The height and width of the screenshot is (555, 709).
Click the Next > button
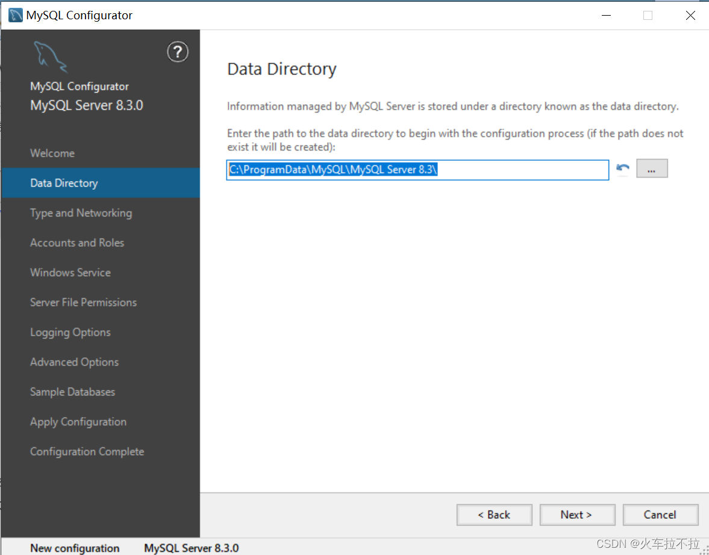pyautogui.click(x=577, y=515)
